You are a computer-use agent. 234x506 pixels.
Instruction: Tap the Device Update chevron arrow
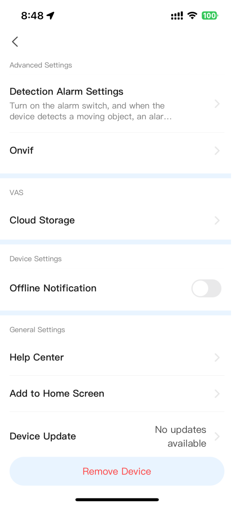pyautogui.click(x=217, y=436)
